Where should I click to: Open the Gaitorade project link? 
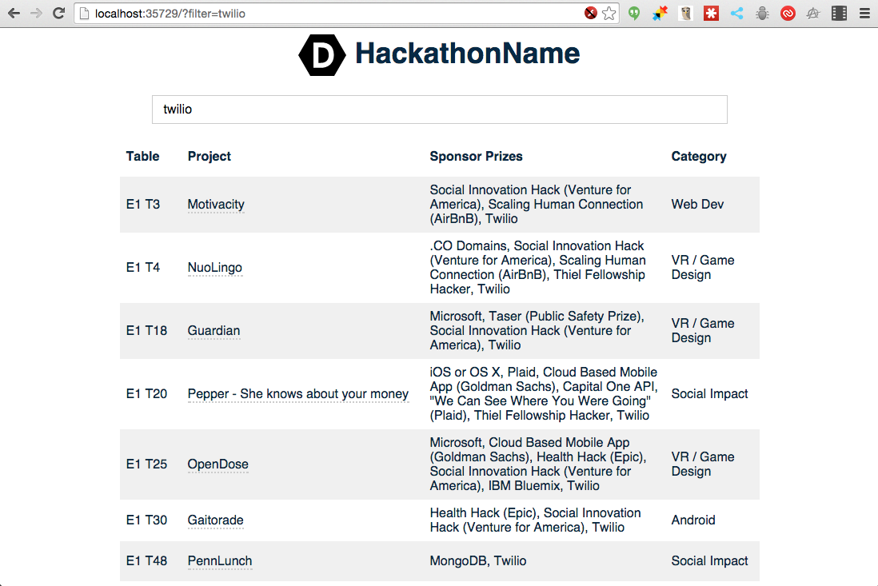point(216,520)
